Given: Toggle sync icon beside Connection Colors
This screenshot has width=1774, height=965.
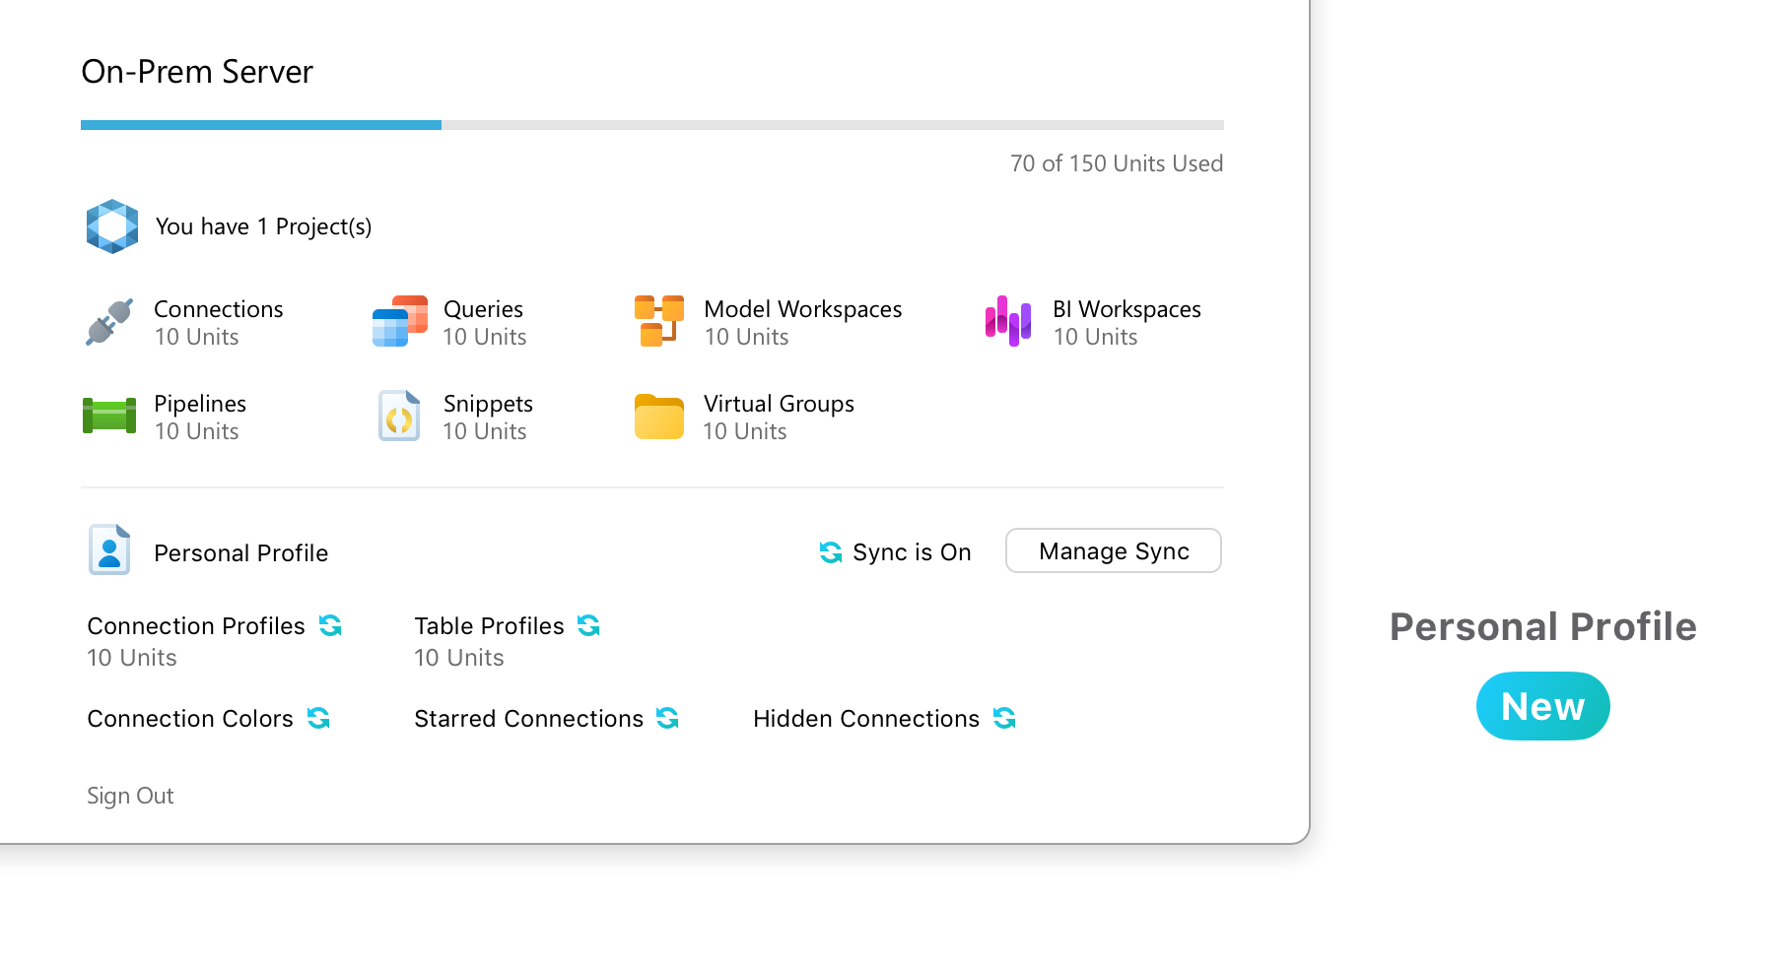Looking at the screenshot, I should pyautogui.click(x=318, y=718).
